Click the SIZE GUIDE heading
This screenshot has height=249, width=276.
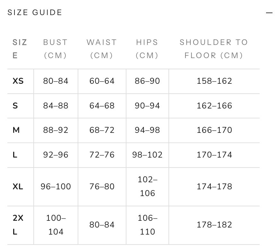pyautogui.click(x=35, y=13)
